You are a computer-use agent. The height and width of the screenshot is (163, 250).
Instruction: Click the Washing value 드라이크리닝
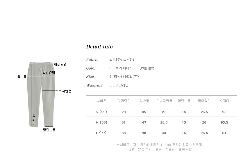pos(119,85)
